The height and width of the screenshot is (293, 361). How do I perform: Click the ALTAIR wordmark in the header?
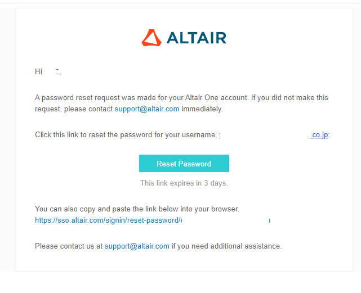click(x=197, y=38)
